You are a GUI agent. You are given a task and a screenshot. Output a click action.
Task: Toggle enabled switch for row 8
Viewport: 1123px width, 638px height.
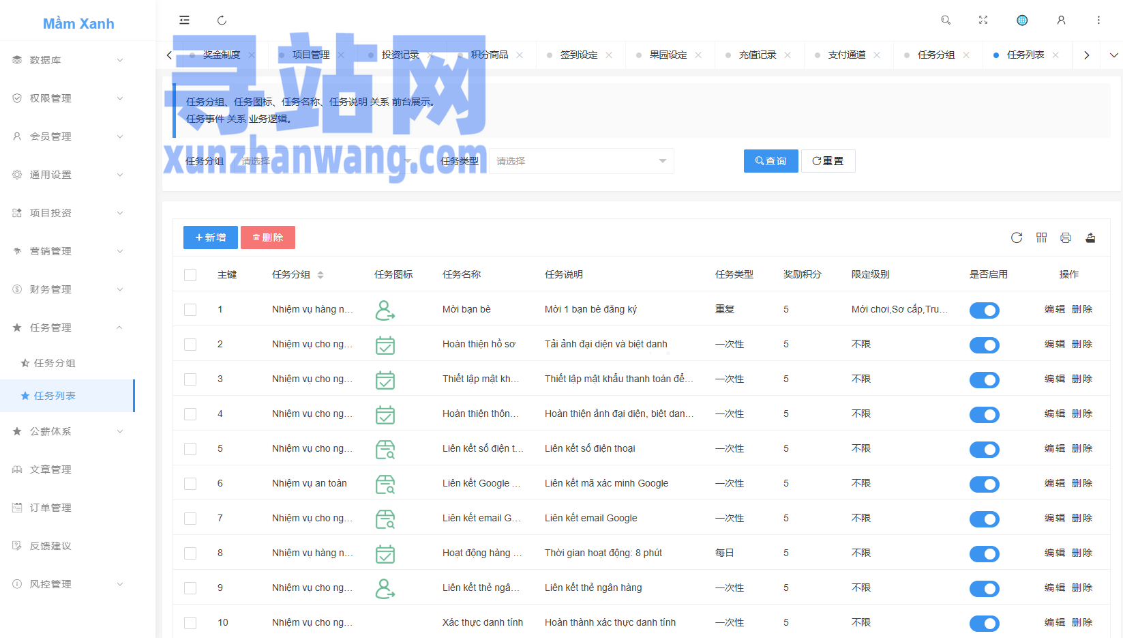[x=984, y=554]
